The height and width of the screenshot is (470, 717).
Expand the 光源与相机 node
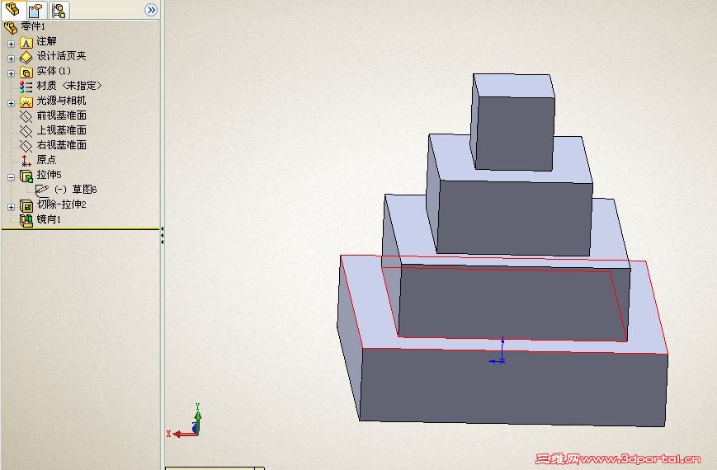[x=12, y=103]
